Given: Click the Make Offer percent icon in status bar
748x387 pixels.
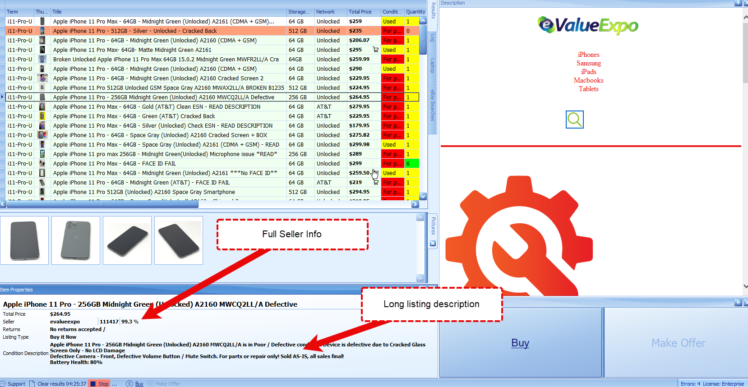Looking at the screenshot, I should [x=151, y=384].
